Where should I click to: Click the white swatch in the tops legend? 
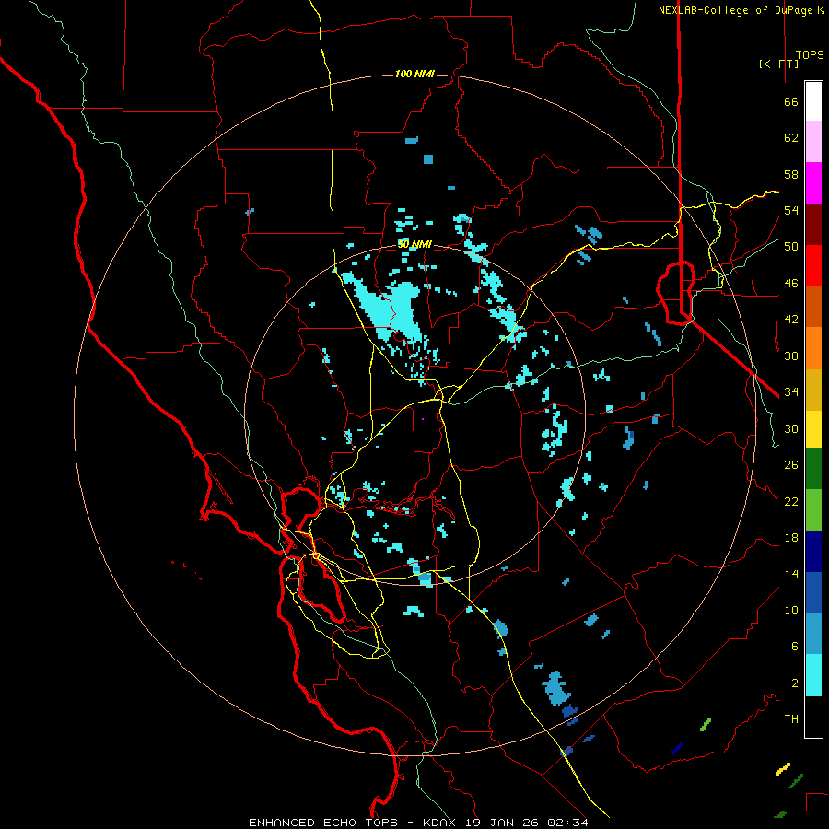pos(813,101)
